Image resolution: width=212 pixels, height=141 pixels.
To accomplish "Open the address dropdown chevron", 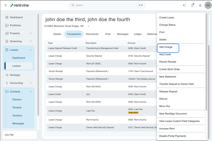I will click(x=88, y=26).
